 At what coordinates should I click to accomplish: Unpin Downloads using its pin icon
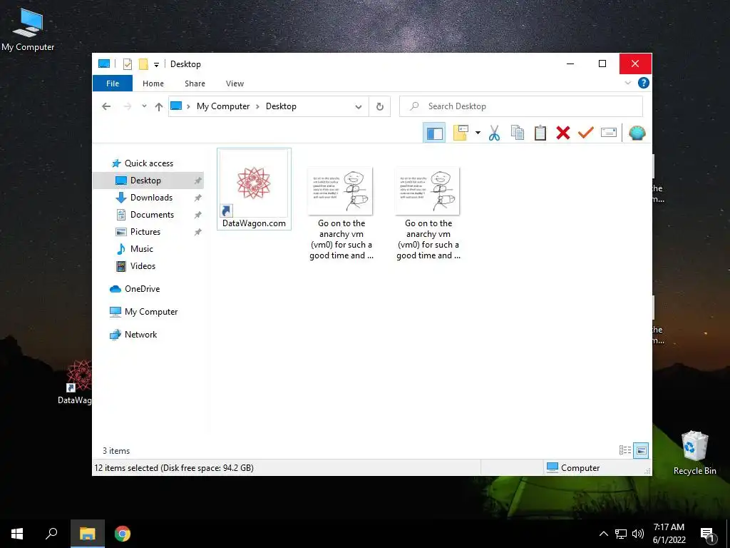197,198
